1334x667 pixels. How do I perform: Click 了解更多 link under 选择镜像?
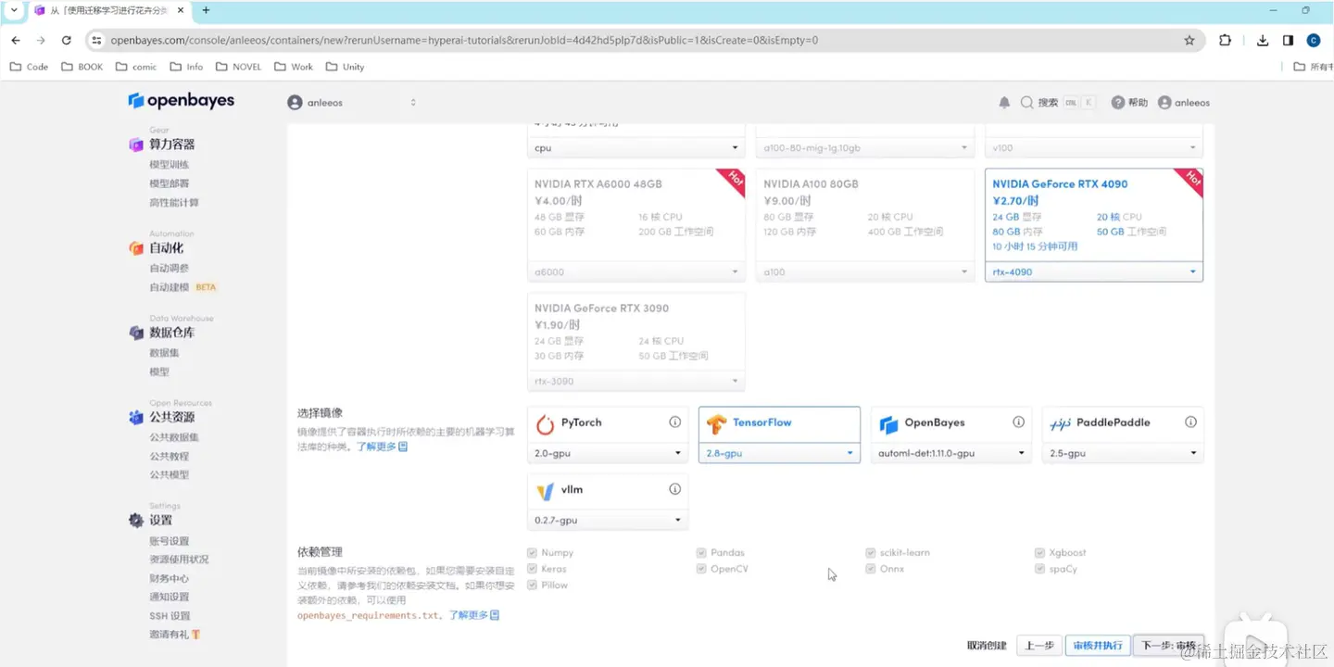[383, 447]
